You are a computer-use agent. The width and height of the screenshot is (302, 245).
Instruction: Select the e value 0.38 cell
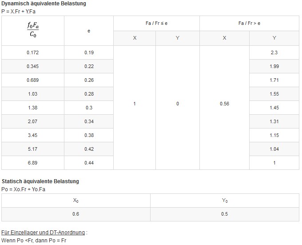(x=89, y=136)
